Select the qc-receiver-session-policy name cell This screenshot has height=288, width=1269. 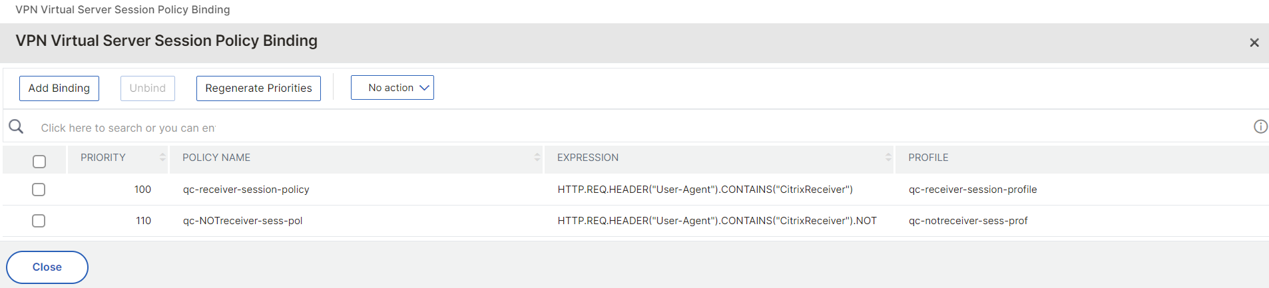[x=246, y=190]
